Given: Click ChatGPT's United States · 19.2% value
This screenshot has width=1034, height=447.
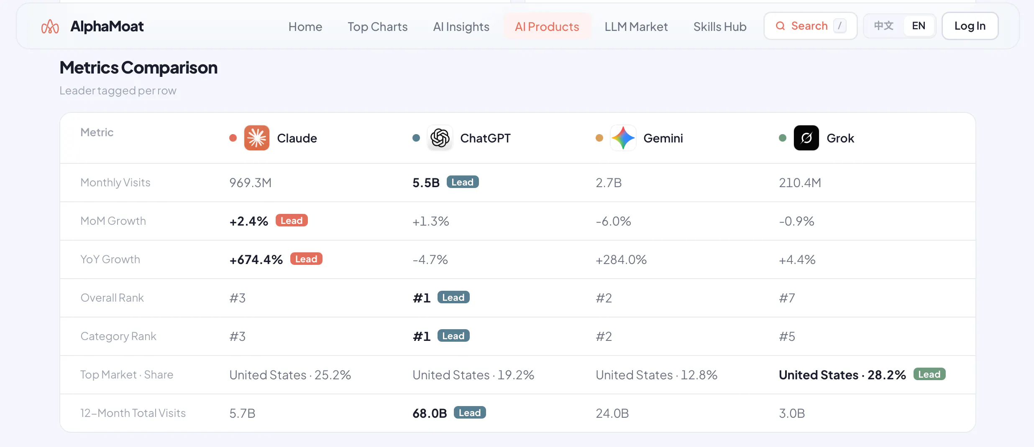Looking at the screenshot, I should (x=473, y=375).
